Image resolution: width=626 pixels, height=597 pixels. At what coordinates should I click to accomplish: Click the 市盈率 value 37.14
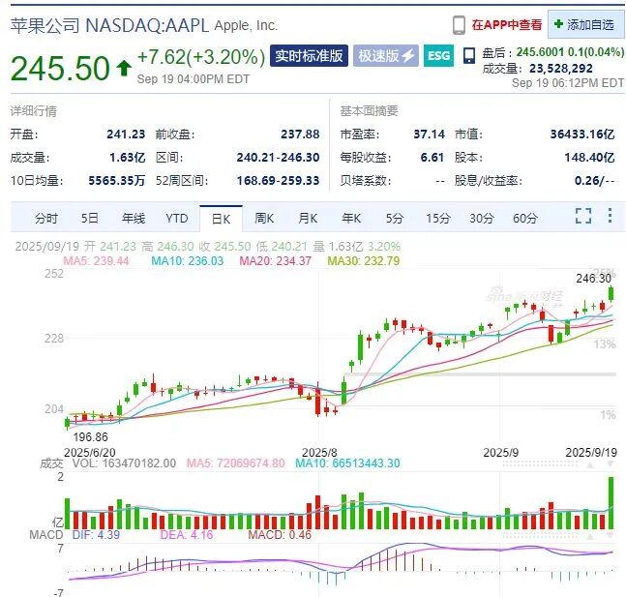(430, 134)
